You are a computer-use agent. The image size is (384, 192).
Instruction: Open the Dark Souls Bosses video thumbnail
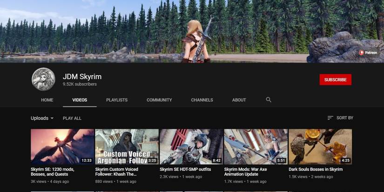[x=320, y=147]
